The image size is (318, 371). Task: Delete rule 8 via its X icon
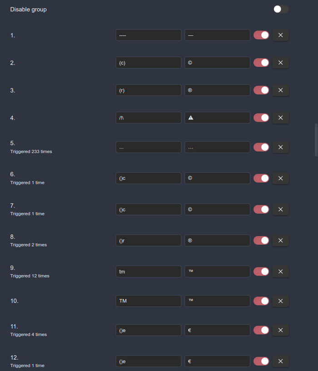280,240
